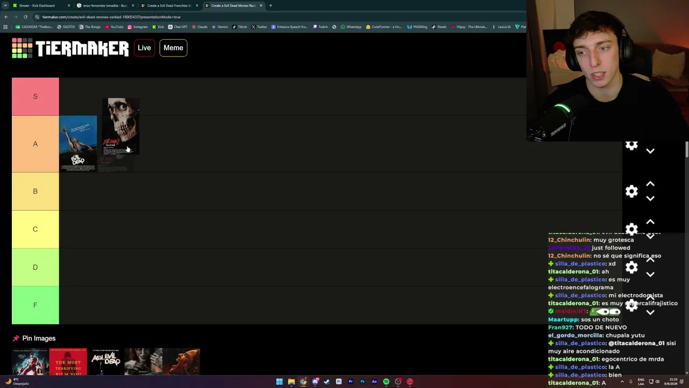The image size is (689, 388).
Task: Switch to the Evil Dead Franchise tab
Action: [170, 5]
